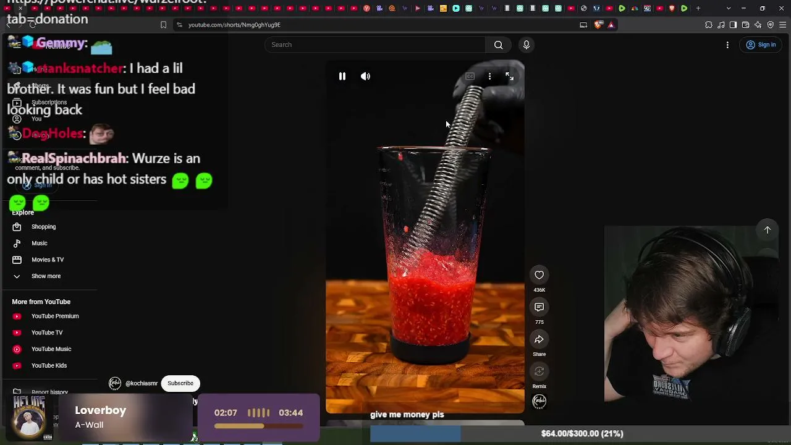Open Music in the Explore section
The image size is (791, 445).
(40, 244)
